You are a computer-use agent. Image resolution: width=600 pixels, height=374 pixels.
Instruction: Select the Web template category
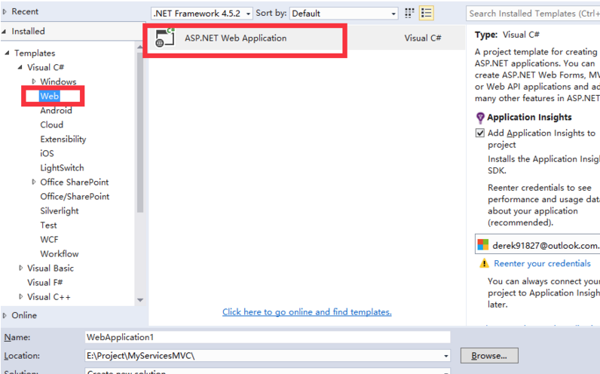pos(50,96)
